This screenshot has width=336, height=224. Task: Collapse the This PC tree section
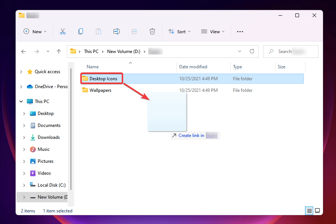[21, 101]
